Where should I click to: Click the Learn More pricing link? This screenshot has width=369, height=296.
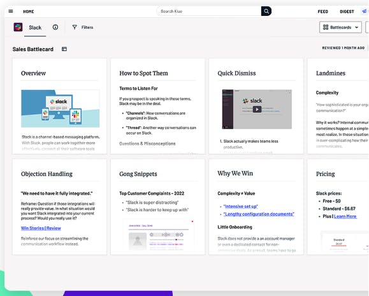[x=345, y=216]
